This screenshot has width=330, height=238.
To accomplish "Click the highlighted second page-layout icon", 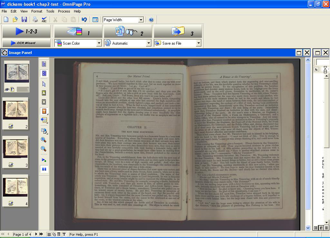I will (x=44, y=73).
